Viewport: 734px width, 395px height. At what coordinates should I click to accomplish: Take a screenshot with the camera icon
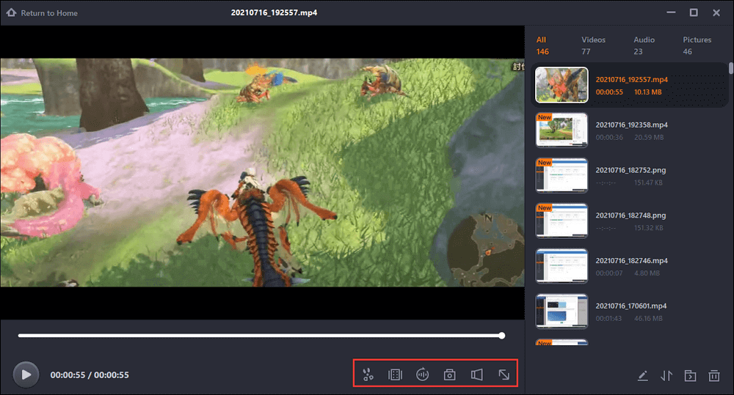[x=449, y=374]
